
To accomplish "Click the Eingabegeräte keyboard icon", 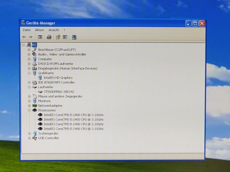I will point(34,68).
